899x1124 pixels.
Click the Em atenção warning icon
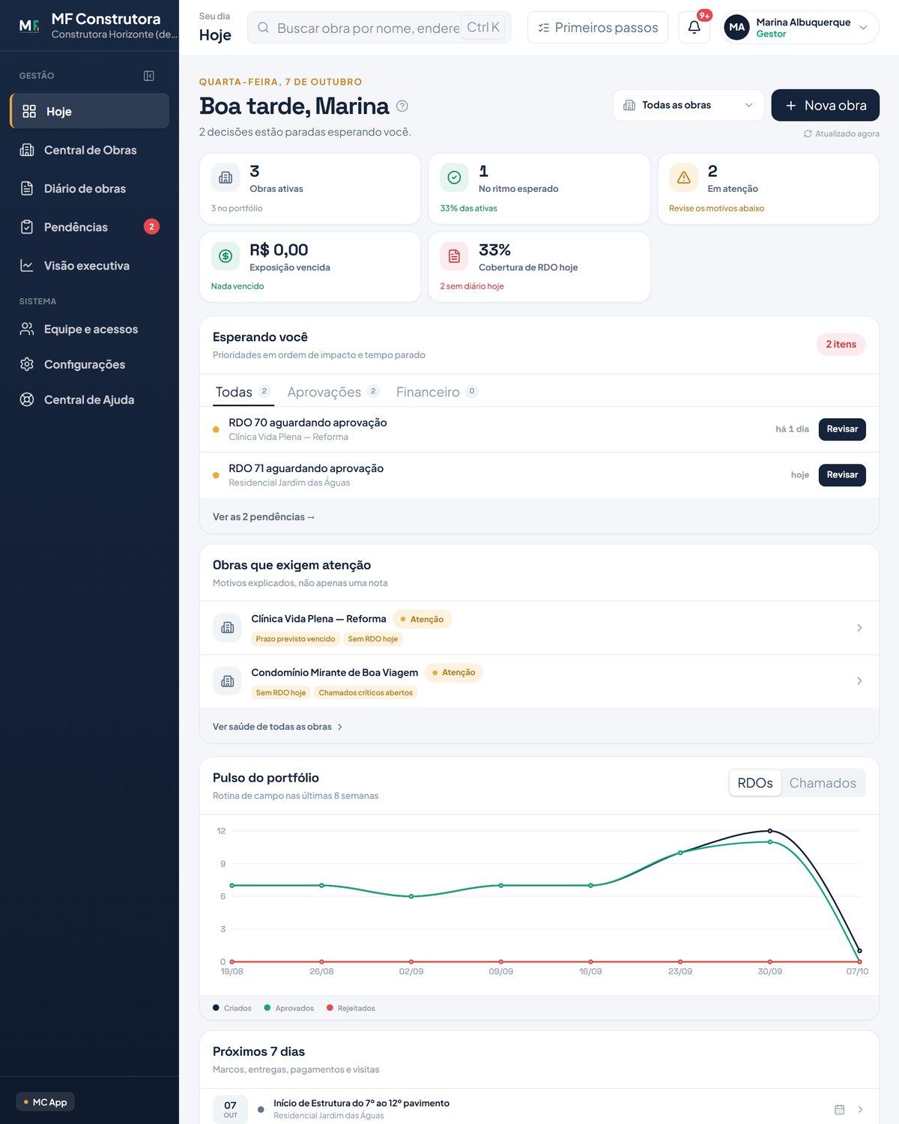coord(684,178)
